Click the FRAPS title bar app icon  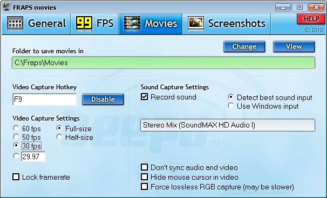6,7
